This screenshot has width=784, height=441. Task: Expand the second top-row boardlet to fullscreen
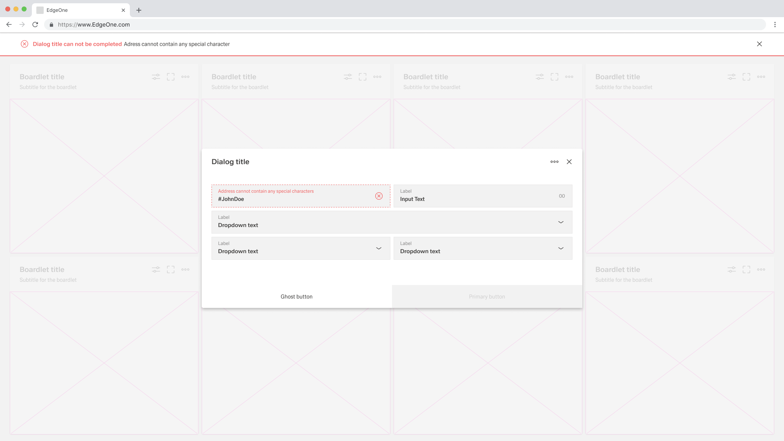(x=363, y=77)
